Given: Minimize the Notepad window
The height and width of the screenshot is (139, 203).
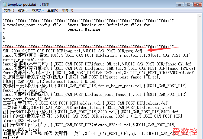Looking at the screenshot, I should (x=180, y=5).
